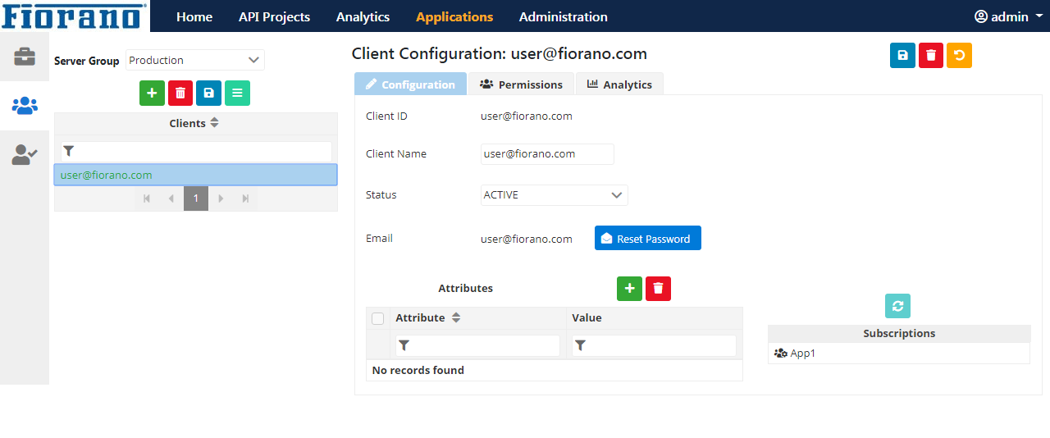Image resolution: width=1050 pixels, height=438 pixels.
Task: Open the Analytics tab in client configuration
Action: pos(619,84)
